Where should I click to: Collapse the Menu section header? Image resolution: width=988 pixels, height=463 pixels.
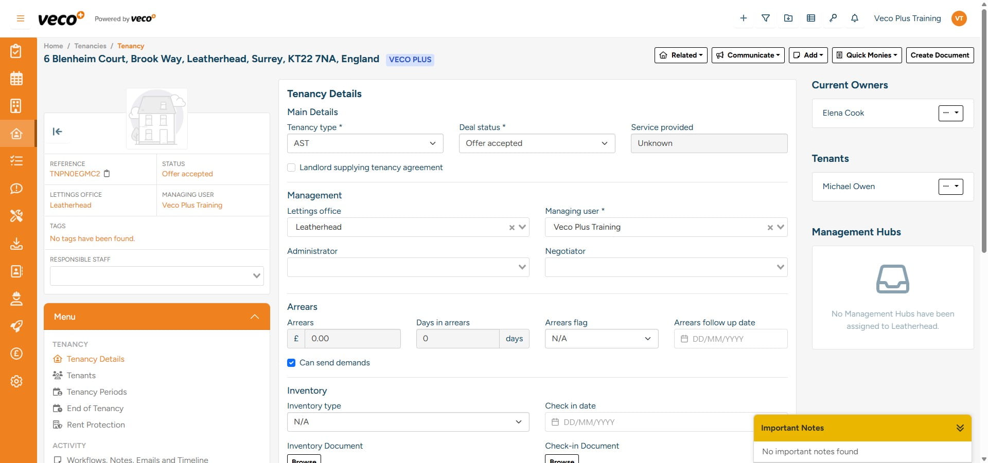tap(255, 317)
